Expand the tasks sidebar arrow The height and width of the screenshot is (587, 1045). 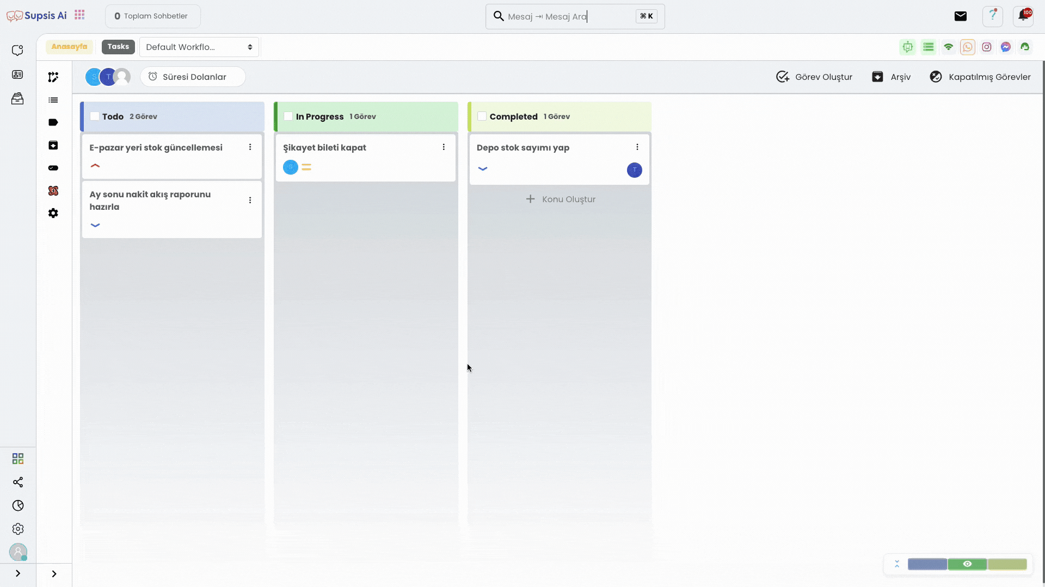pyautogui.click(x=54, y=574)
